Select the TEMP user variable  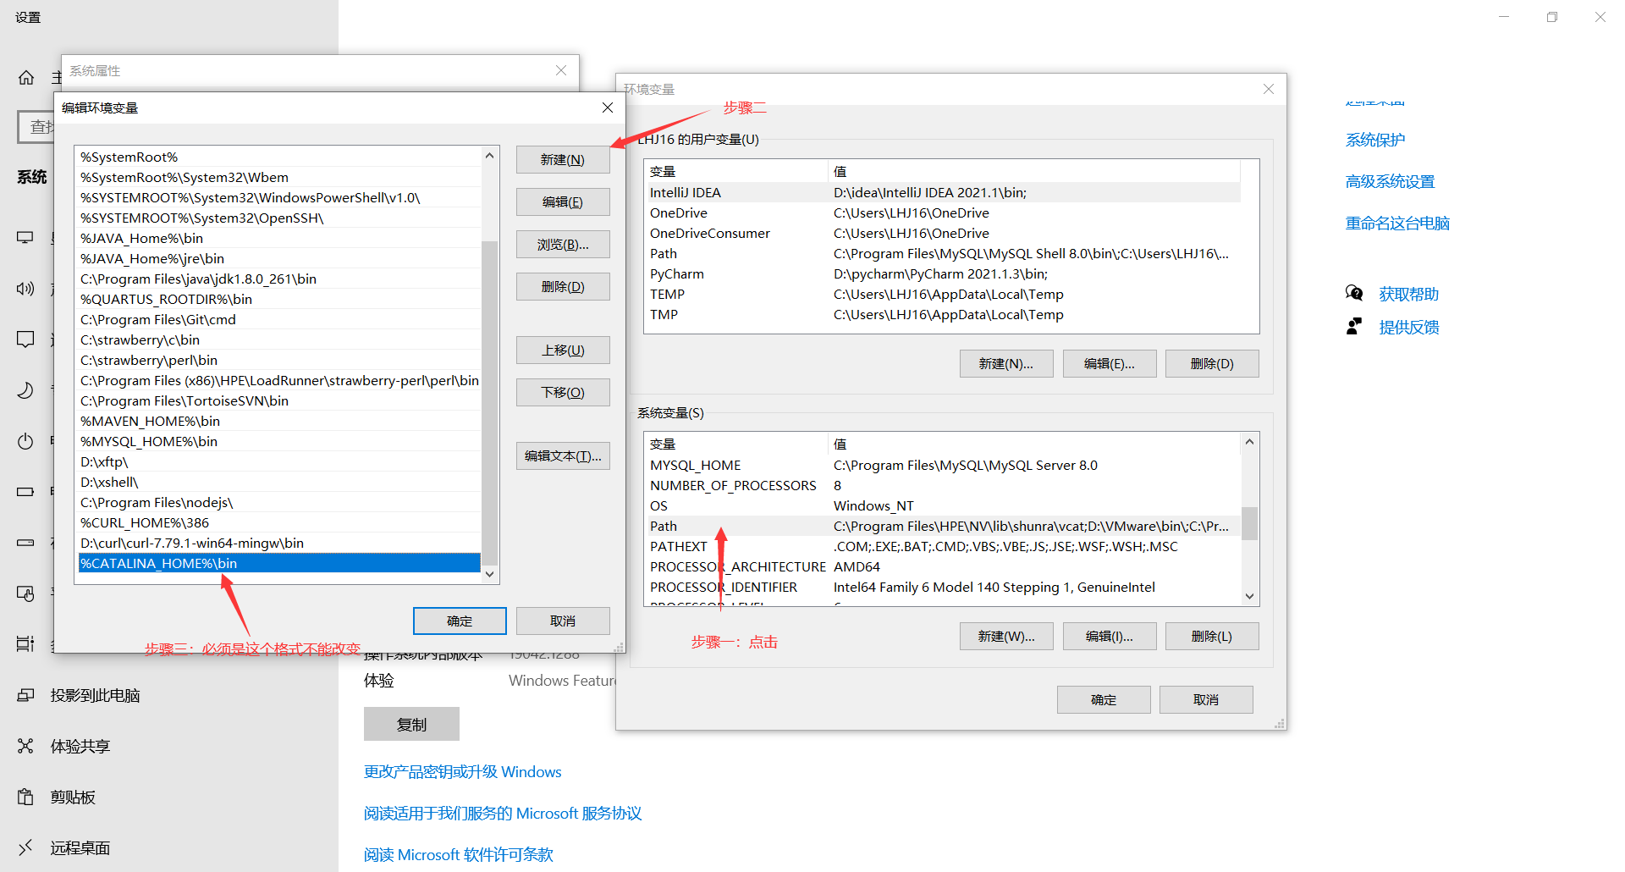pos(943,294)
